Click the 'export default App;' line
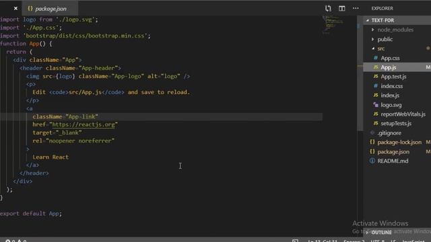431x242 pixels. [x=31, y=214]
